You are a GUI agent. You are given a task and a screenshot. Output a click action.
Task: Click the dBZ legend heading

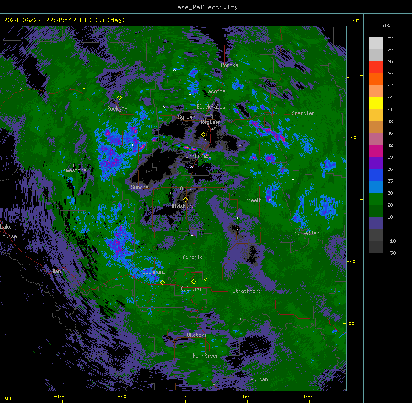(x=387, y=25)
